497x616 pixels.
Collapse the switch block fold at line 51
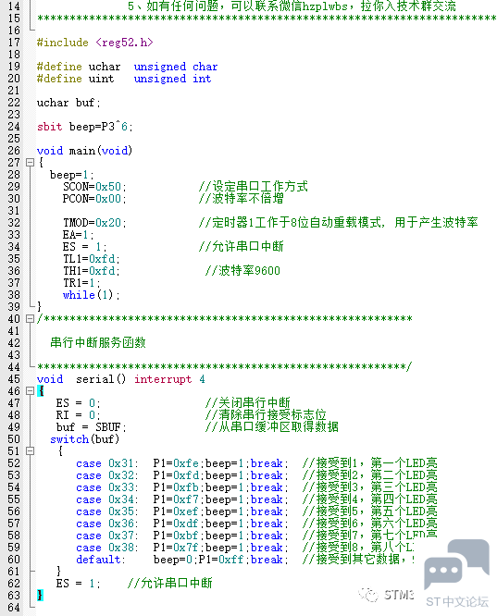pyautogui.click(x=30, y=451)
